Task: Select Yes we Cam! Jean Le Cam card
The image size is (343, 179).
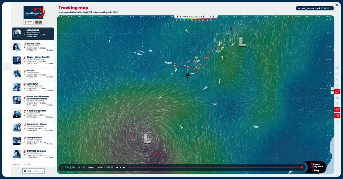Action: pyautogui.click(x=33, y=47)
